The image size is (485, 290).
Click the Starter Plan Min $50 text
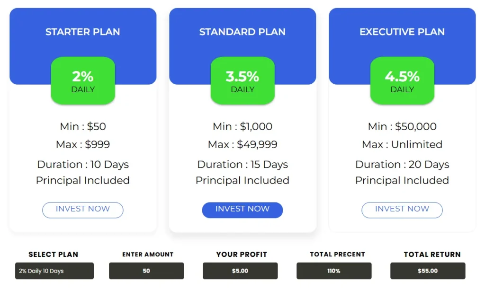click(x=83, y=127)
